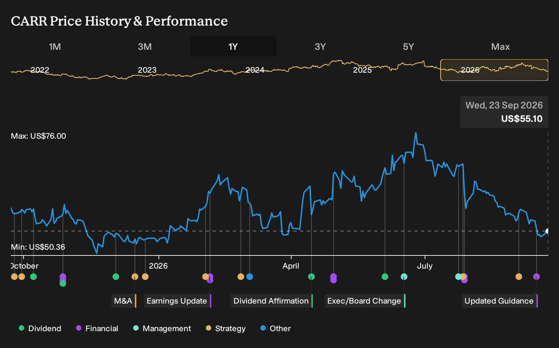Click the green dividend marker just after April
Image resolution: width=559 pixels, height=348 pixels.
pos(311,277)
